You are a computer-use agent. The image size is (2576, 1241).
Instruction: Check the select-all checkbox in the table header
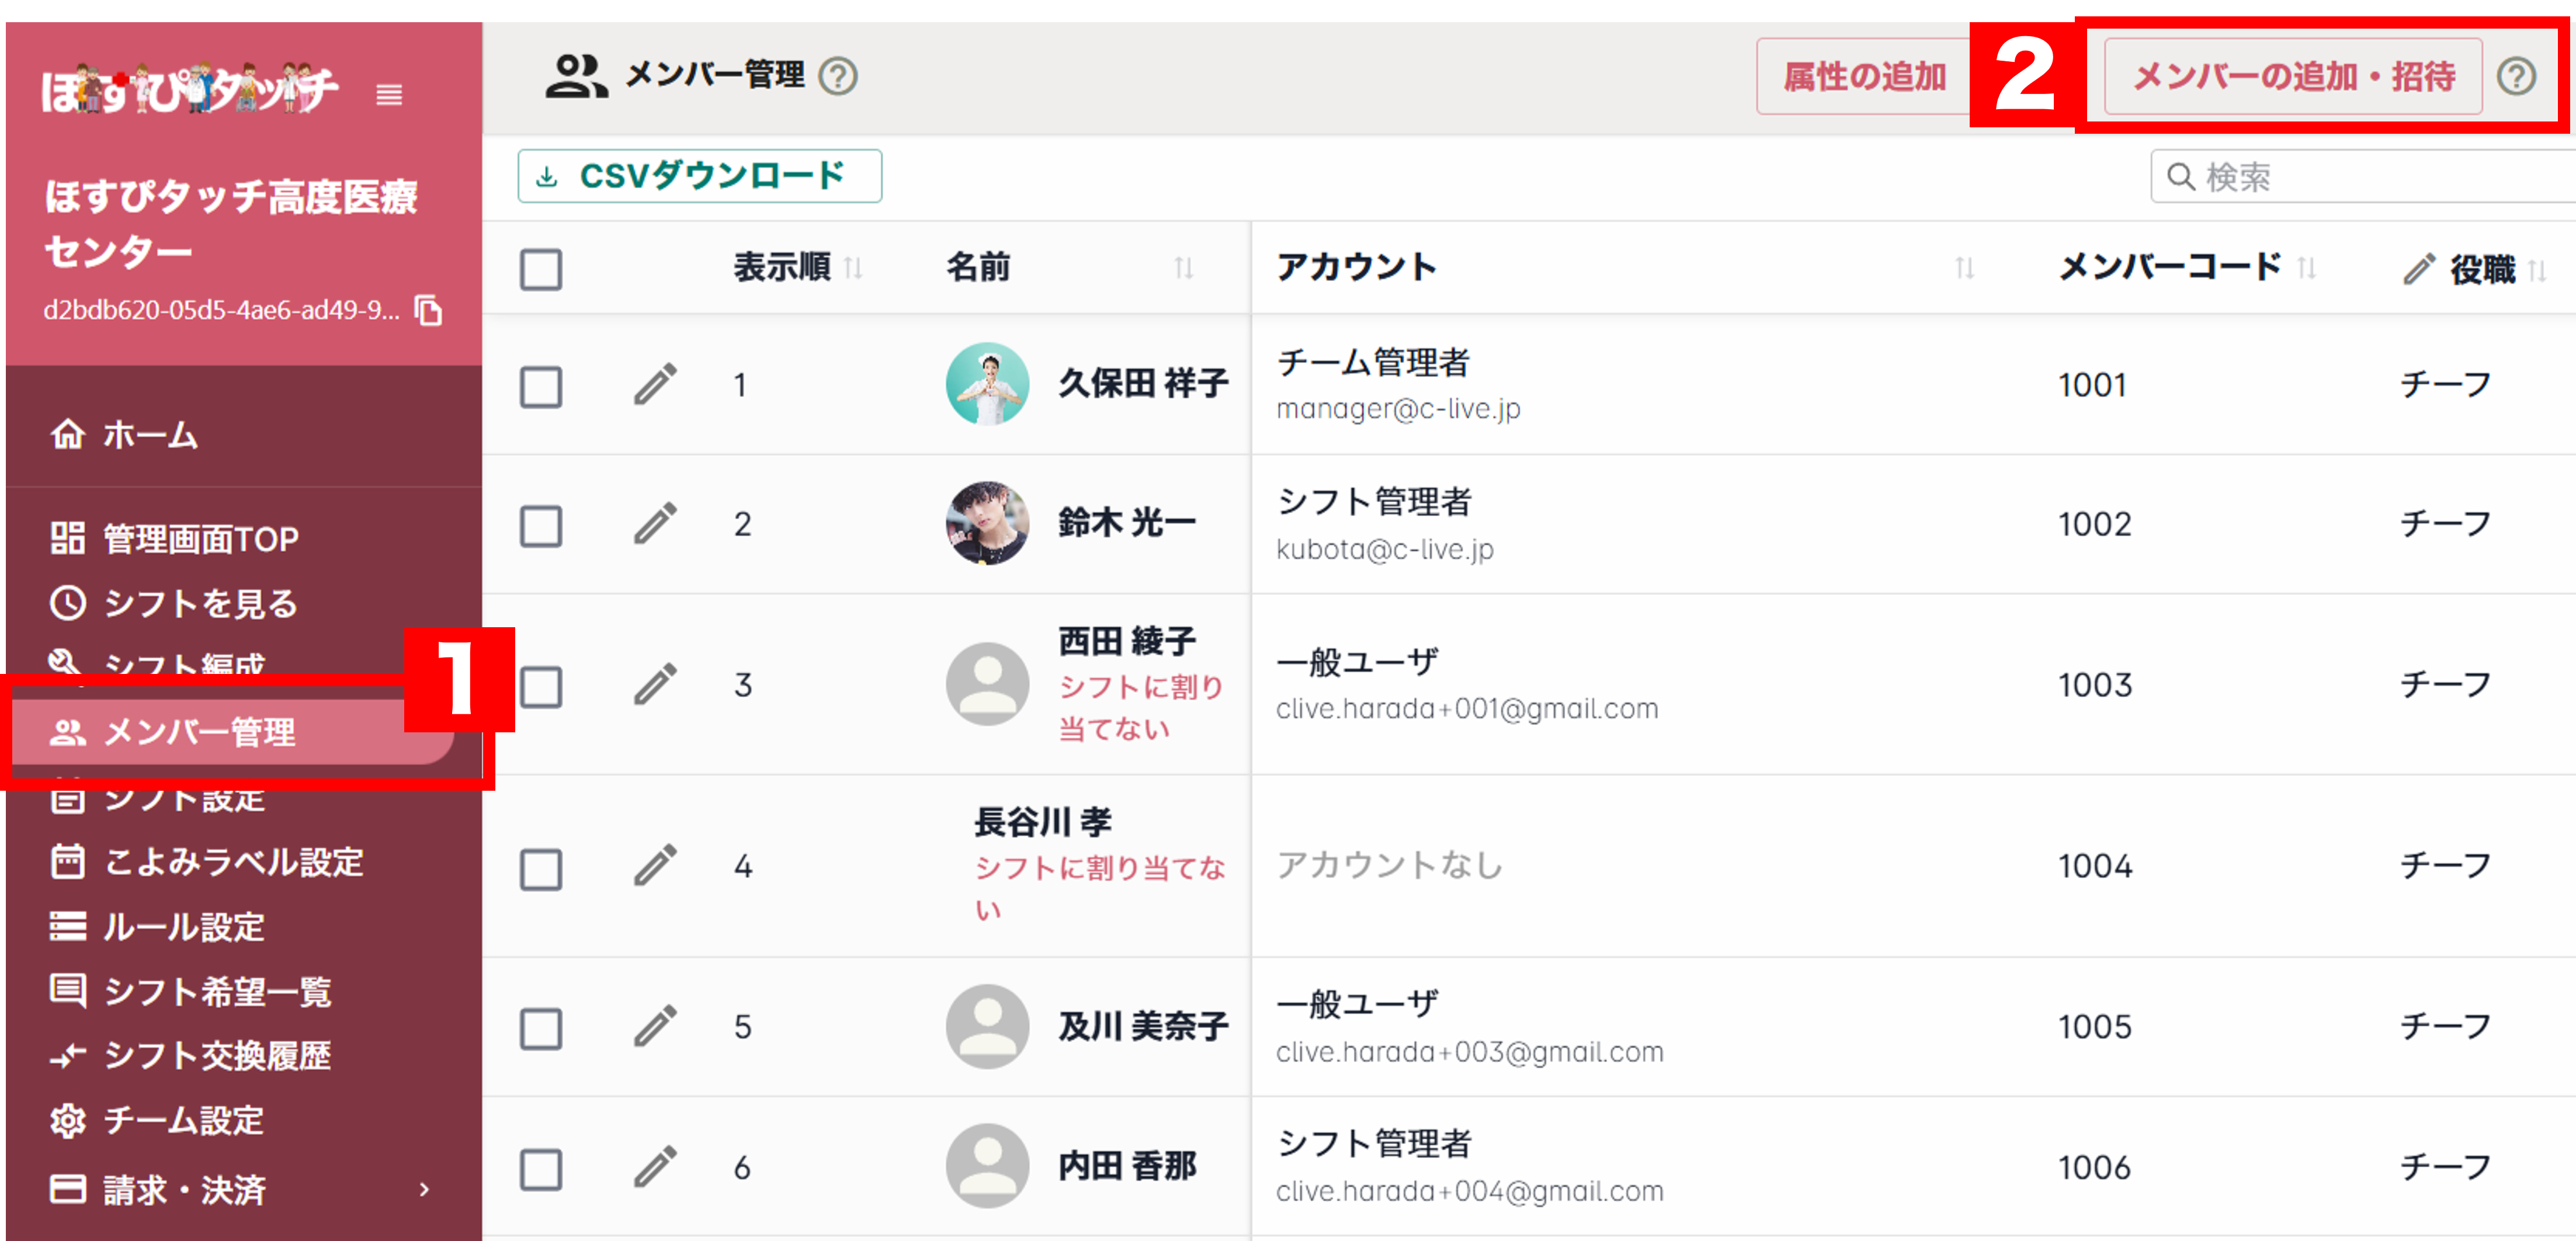coord(541,268)
